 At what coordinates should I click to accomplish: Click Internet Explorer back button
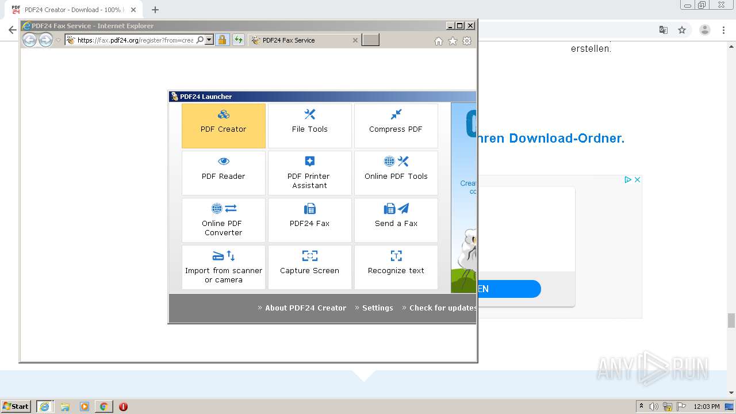[x=29, y=40]
